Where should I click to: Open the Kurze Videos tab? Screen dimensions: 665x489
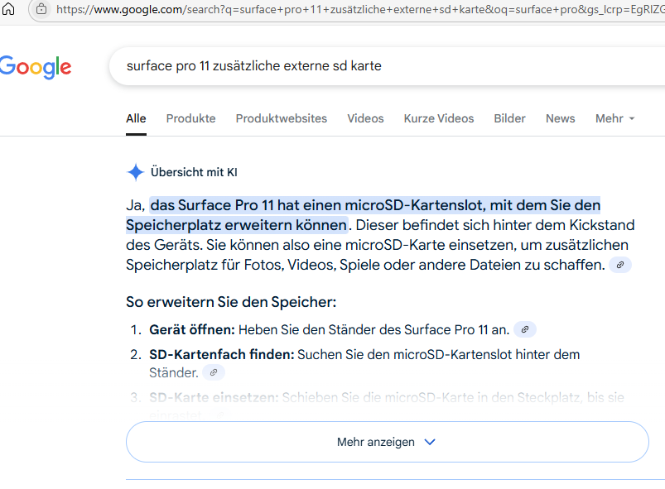[439, 118]
